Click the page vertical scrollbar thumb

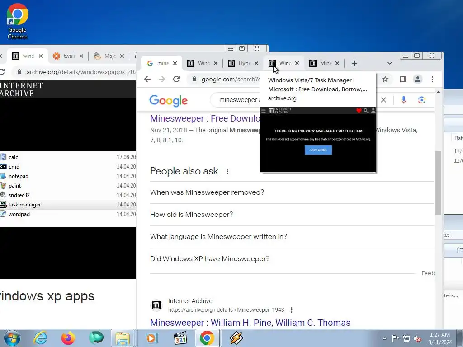coord(438,183)
